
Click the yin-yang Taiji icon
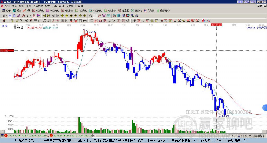pos(204,21)
